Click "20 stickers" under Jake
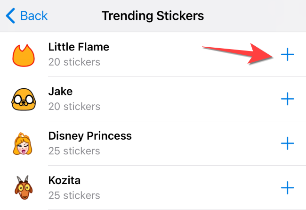Screen dimensions: 306x210 click(74, 106)
